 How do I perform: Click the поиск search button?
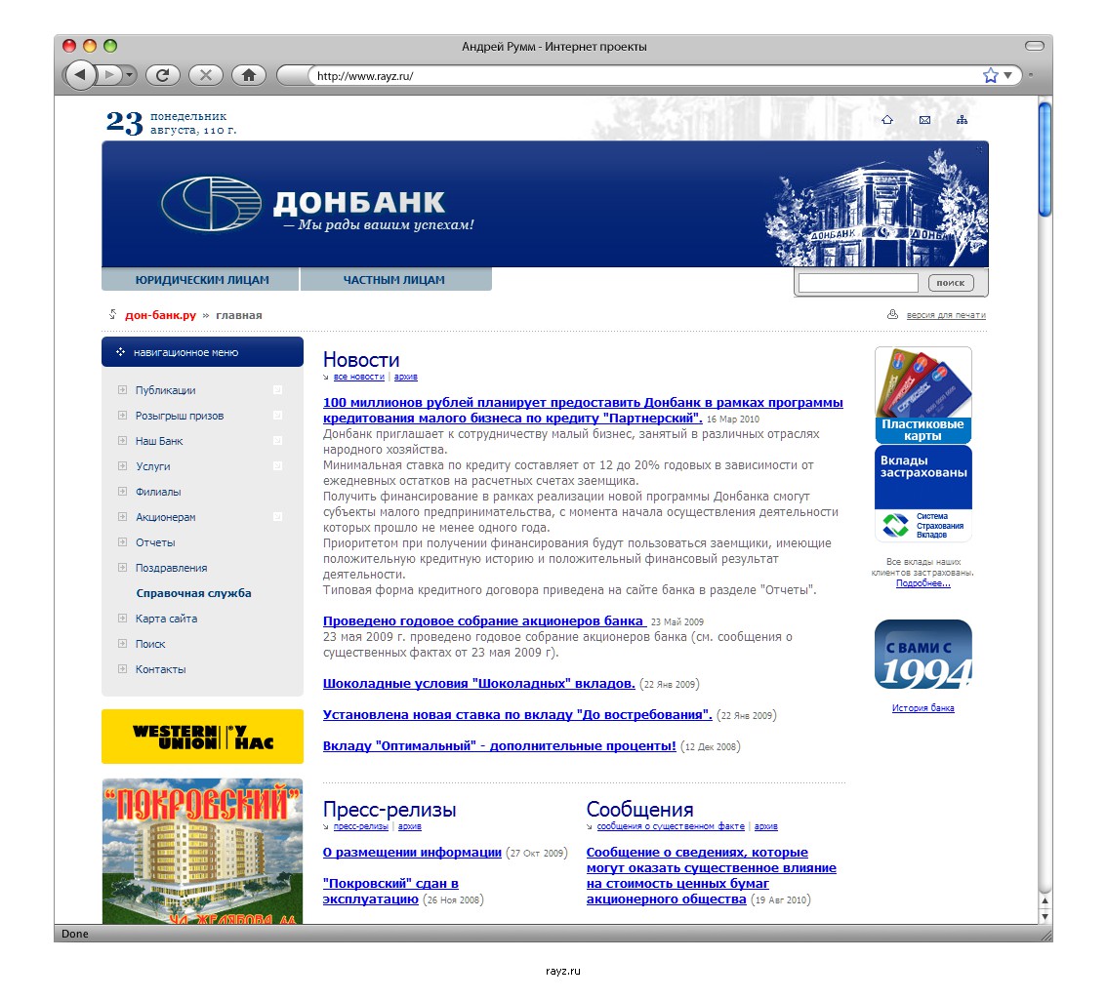coord(950,283)
